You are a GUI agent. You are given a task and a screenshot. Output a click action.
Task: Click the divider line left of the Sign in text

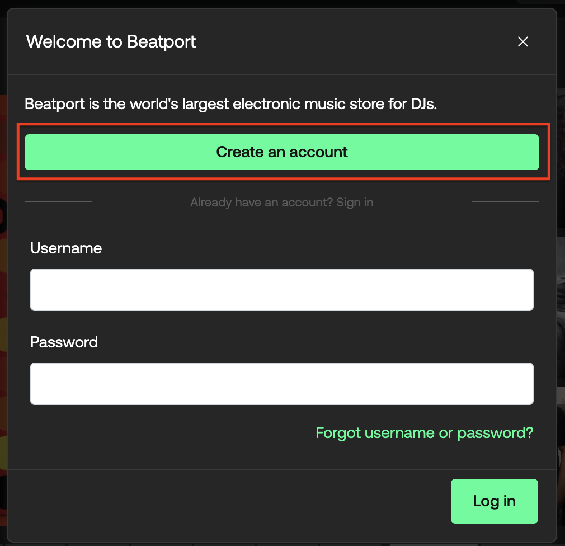coord(58,201)
